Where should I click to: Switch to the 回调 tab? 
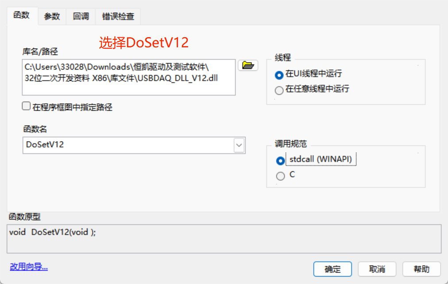click(x=81, y=16)
